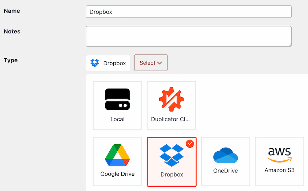Click the resize grip of the Notes box
The height and width of the screenshot is (191, 308).
tap(290, 45)
